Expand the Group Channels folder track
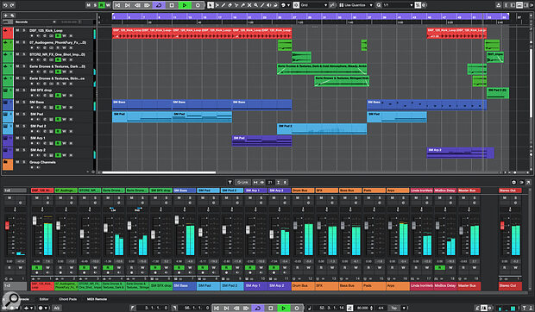 (6, 162)
